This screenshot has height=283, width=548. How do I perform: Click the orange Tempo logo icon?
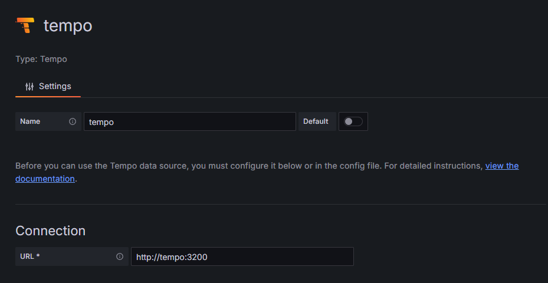25,25
